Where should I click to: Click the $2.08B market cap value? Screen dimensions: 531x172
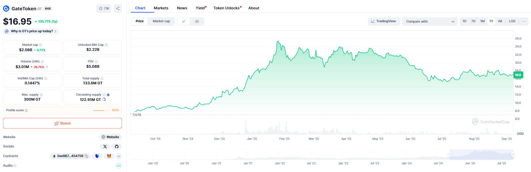26,50
